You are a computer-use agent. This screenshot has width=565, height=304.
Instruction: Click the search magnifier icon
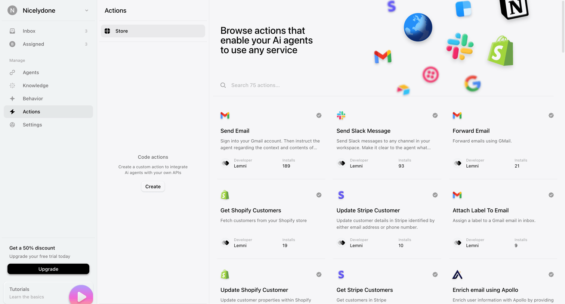point(223,85)
